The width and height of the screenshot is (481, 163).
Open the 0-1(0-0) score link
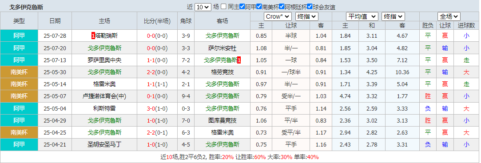point(157,96)
